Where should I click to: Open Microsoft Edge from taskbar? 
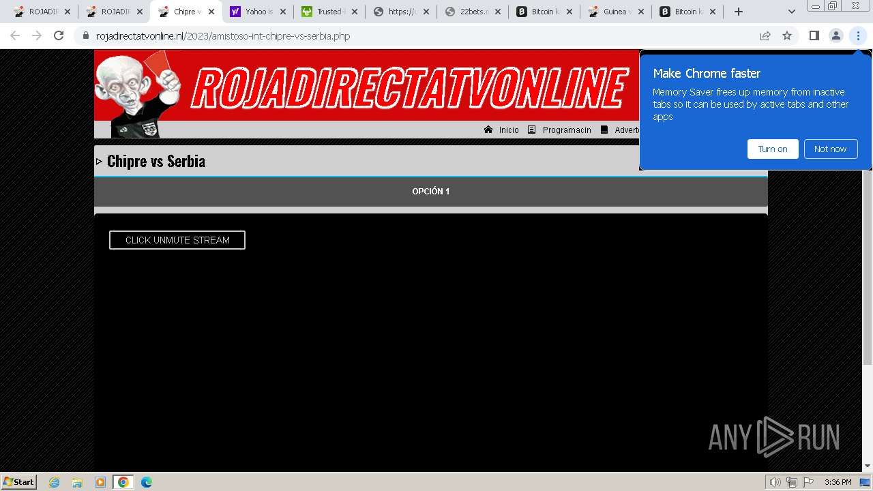coord(146,482)
